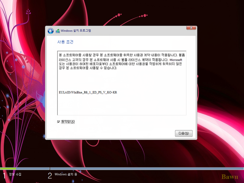Click the EULAID:WinBlue_R8_1_ED_PS_V_KO-KR line
244x183 pixels.
point(88,92)
